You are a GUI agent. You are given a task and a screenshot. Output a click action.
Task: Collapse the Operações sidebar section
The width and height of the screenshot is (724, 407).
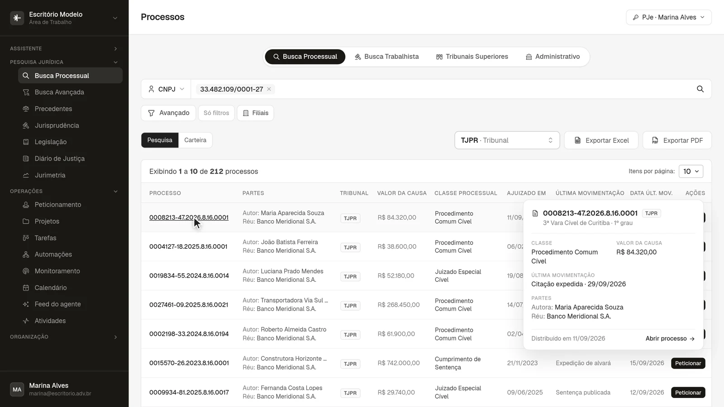point(64,191)
